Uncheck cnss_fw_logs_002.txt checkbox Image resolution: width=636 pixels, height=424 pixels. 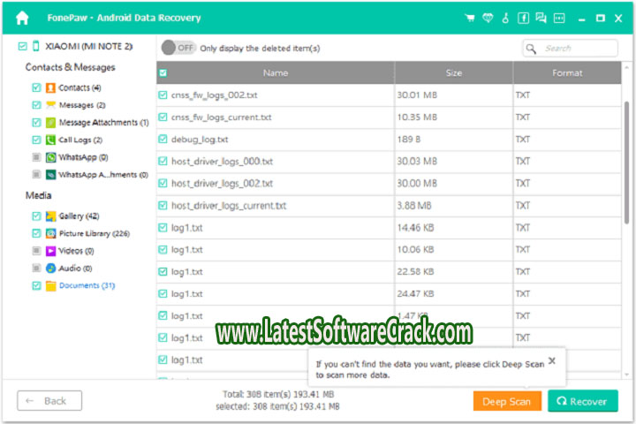click(x=163, y=95)
